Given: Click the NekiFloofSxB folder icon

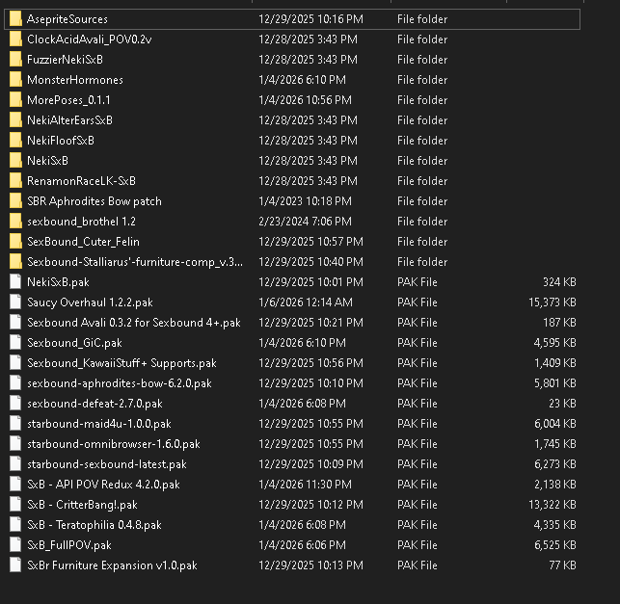Looking at the screenshot, I should point(15,141).
